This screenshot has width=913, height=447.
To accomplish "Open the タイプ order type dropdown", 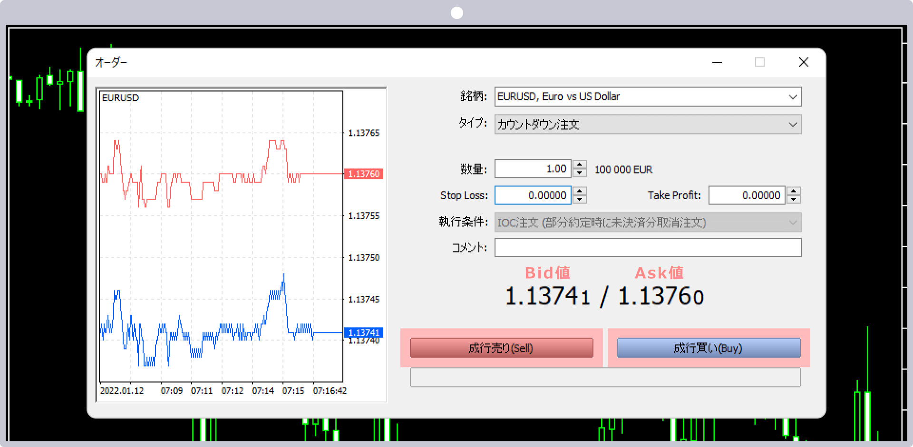I will [x=648, y=125].
